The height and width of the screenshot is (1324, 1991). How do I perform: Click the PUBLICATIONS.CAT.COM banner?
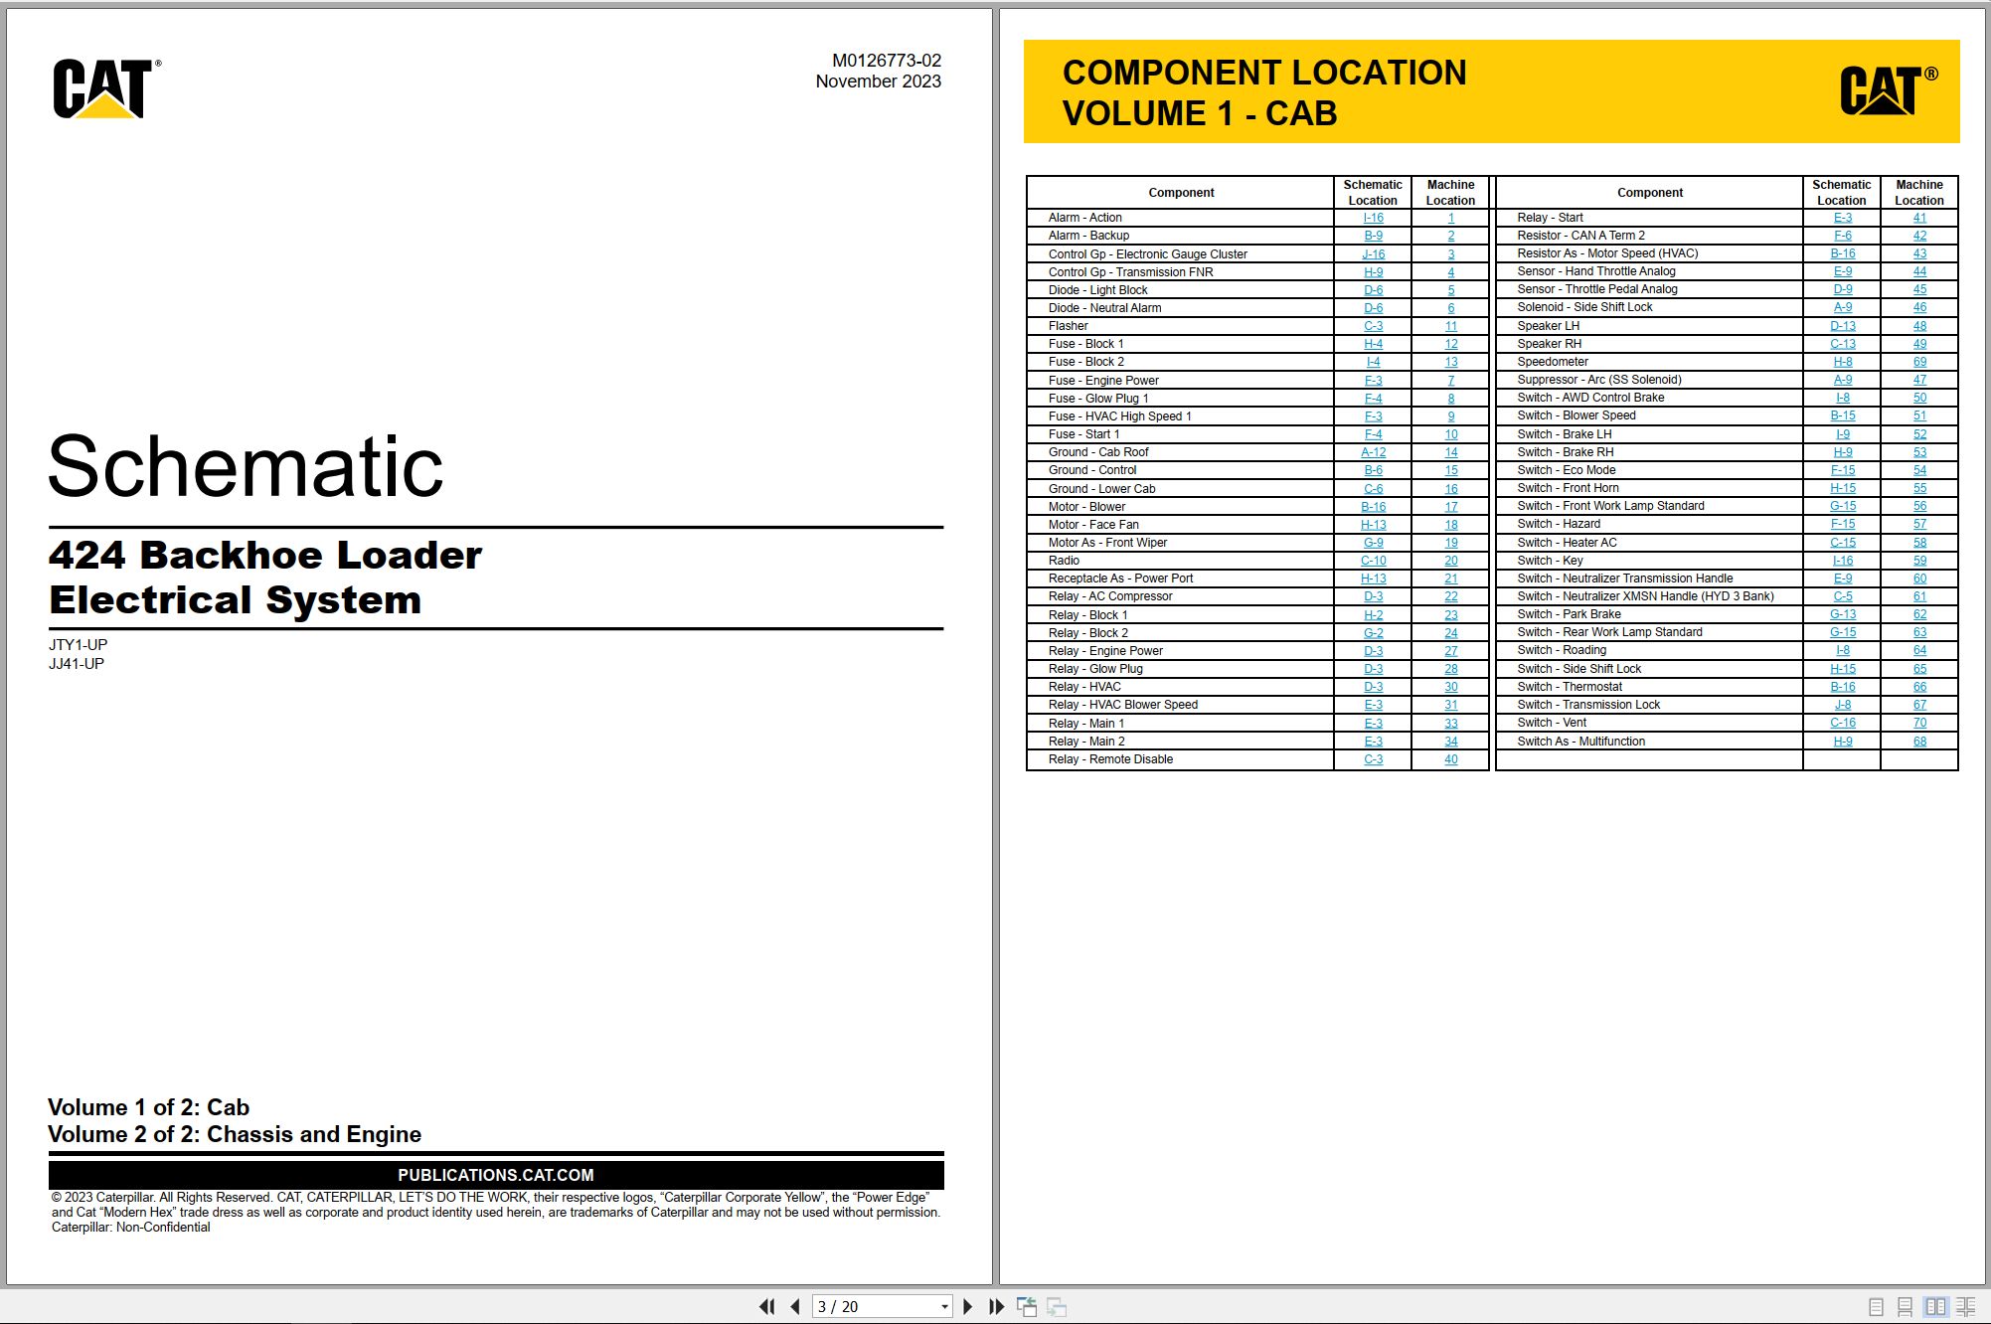coord(496,1175)
